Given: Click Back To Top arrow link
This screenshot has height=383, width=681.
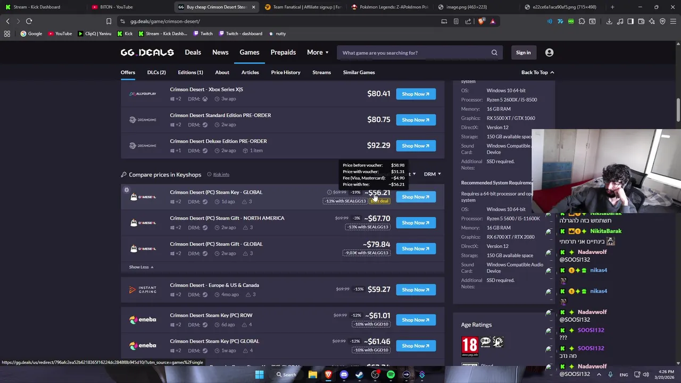Looking at the screenshot, I should click(x=537, y=72).
